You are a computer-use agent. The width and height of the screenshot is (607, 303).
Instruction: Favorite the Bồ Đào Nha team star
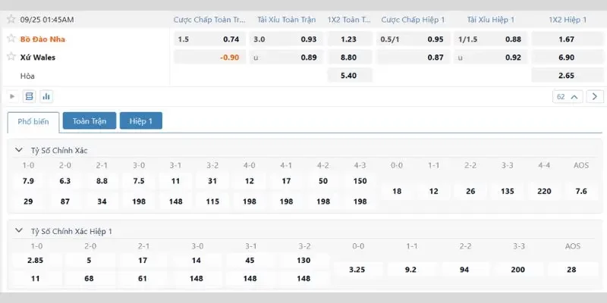point(11,39)
